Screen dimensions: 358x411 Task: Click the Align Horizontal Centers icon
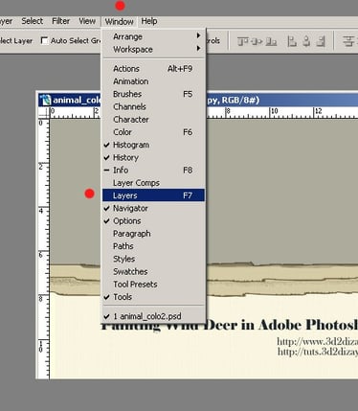tap(306, 41)
